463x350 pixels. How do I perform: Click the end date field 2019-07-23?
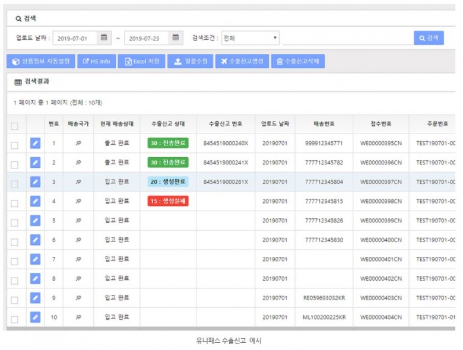click(x=147, y=38)
